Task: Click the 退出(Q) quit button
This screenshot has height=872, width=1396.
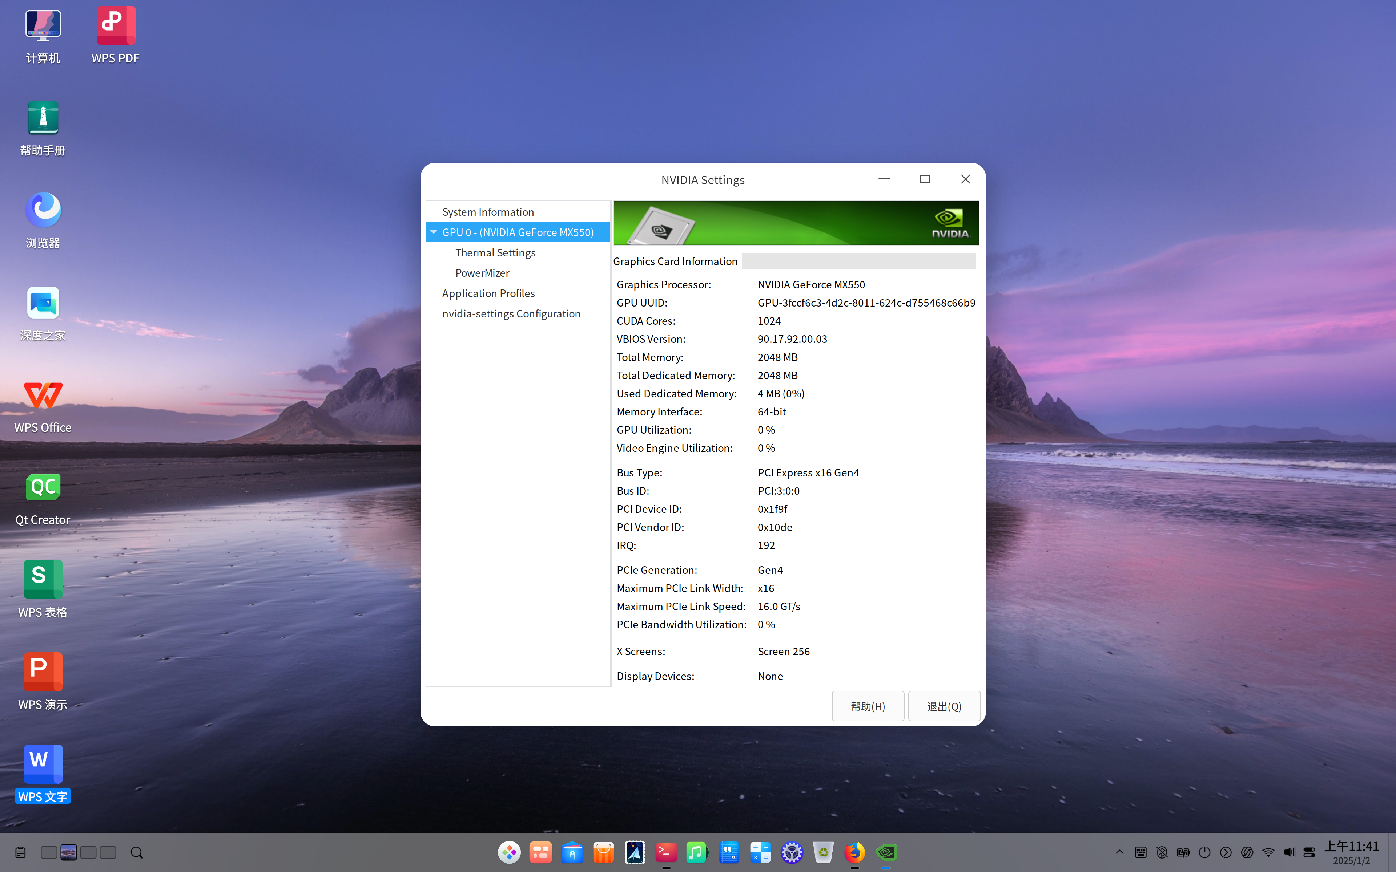Action: [x=944, y=705]
